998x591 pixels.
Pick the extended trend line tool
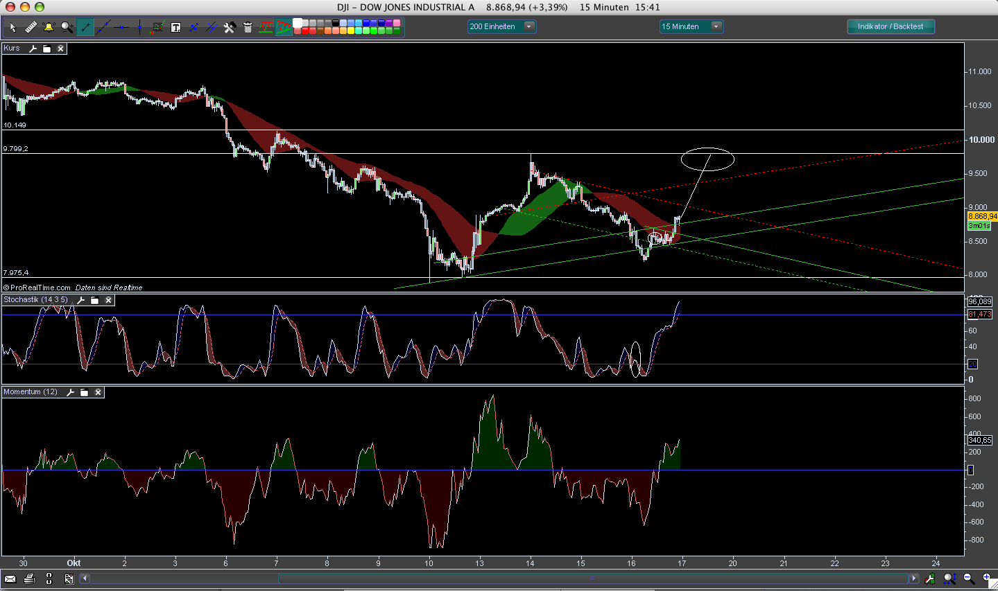[x=103, y=27]
